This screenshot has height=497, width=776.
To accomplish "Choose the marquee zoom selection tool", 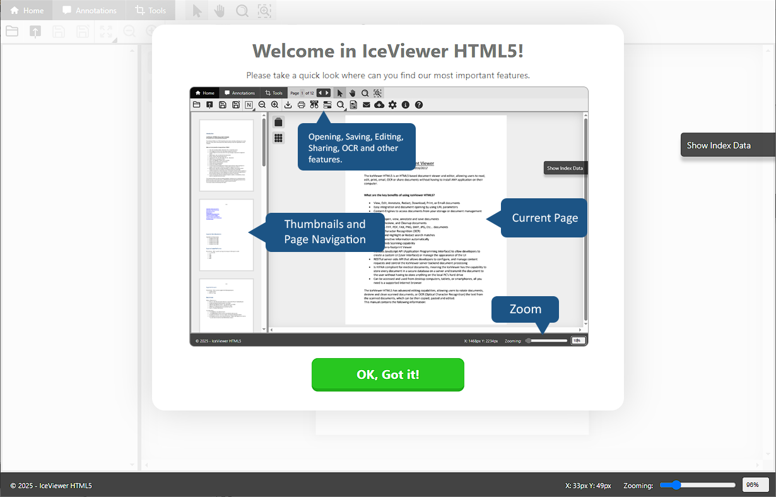I will (264, 11).
